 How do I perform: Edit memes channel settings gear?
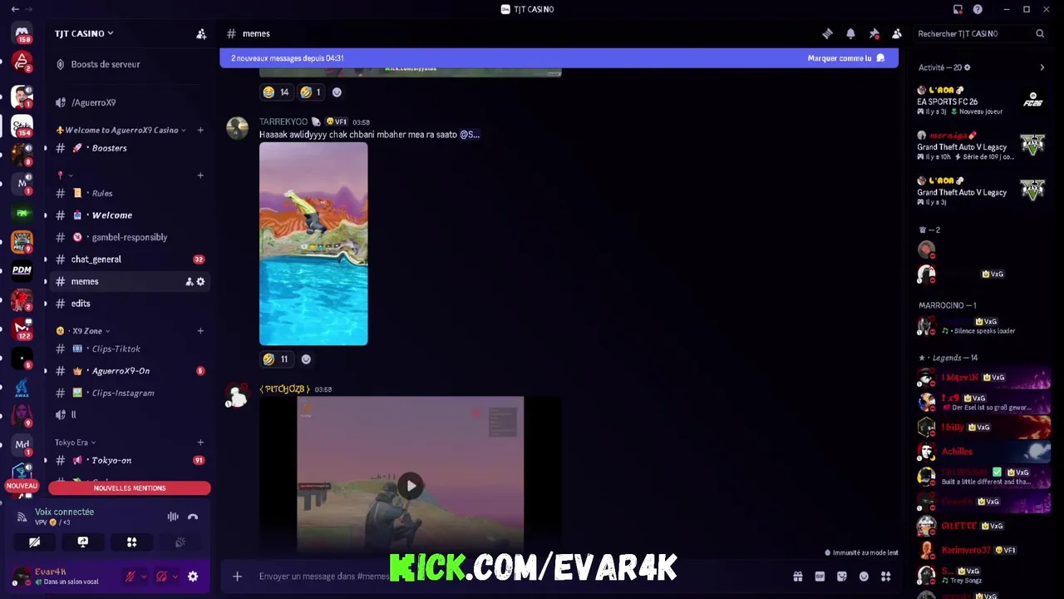click(200, 281)
